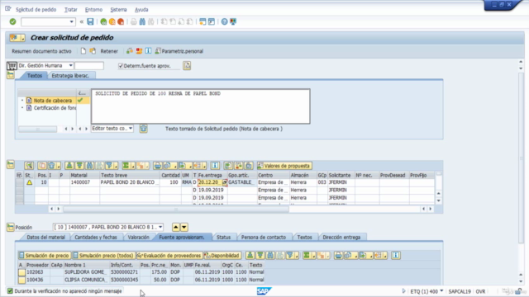Viewport: 529px width, 297px height.
Task: Click the delete trash icon in items toolbar
Action: [51, 165]
